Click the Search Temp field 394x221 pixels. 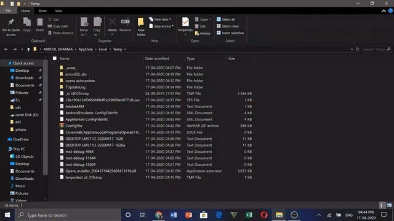coord(376,49)
